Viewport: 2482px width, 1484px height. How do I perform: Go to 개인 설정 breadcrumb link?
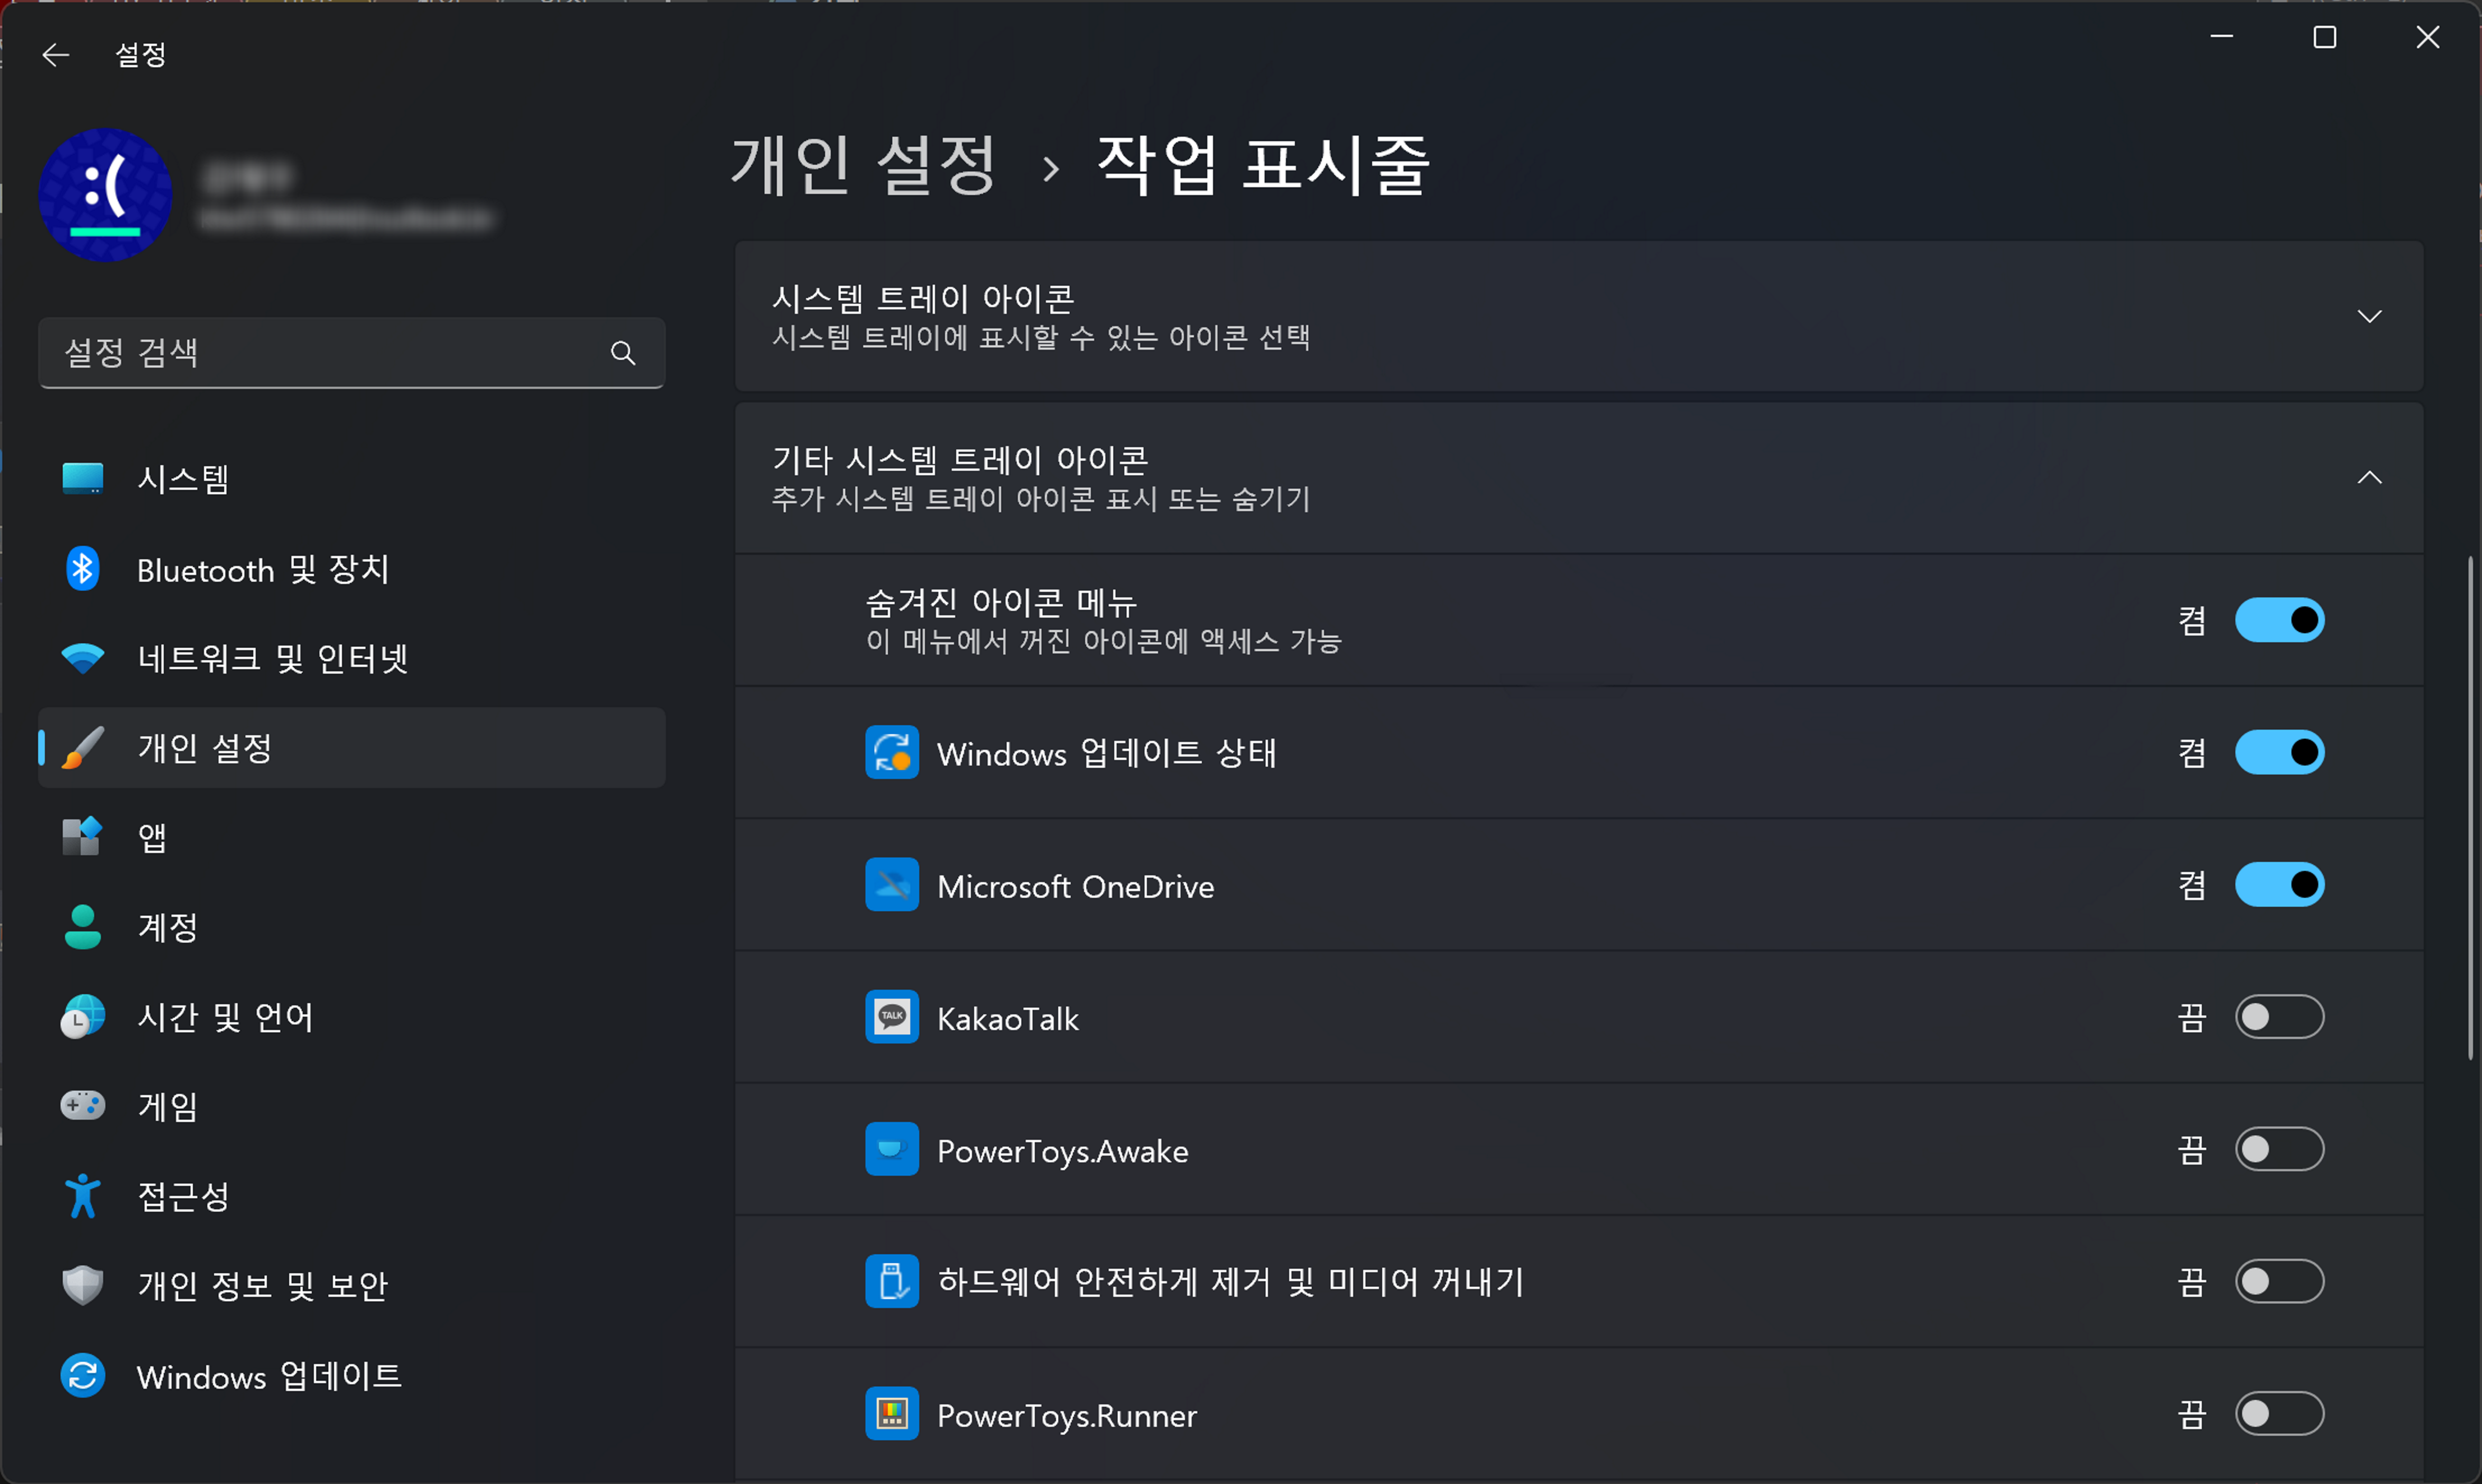(x=863, y=166)
